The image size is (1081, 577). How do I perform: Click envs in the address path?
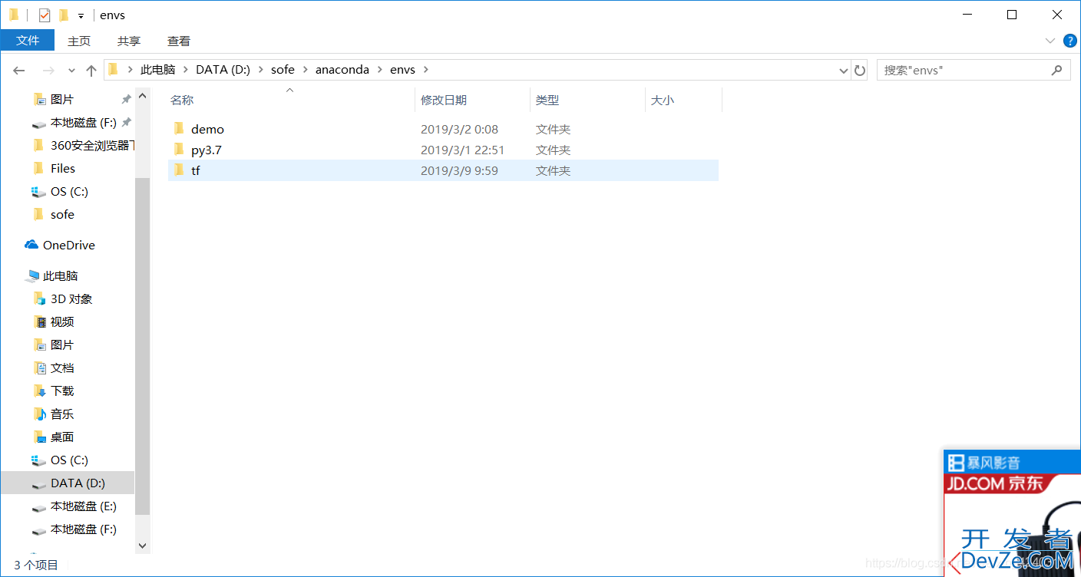pos(402,70)
